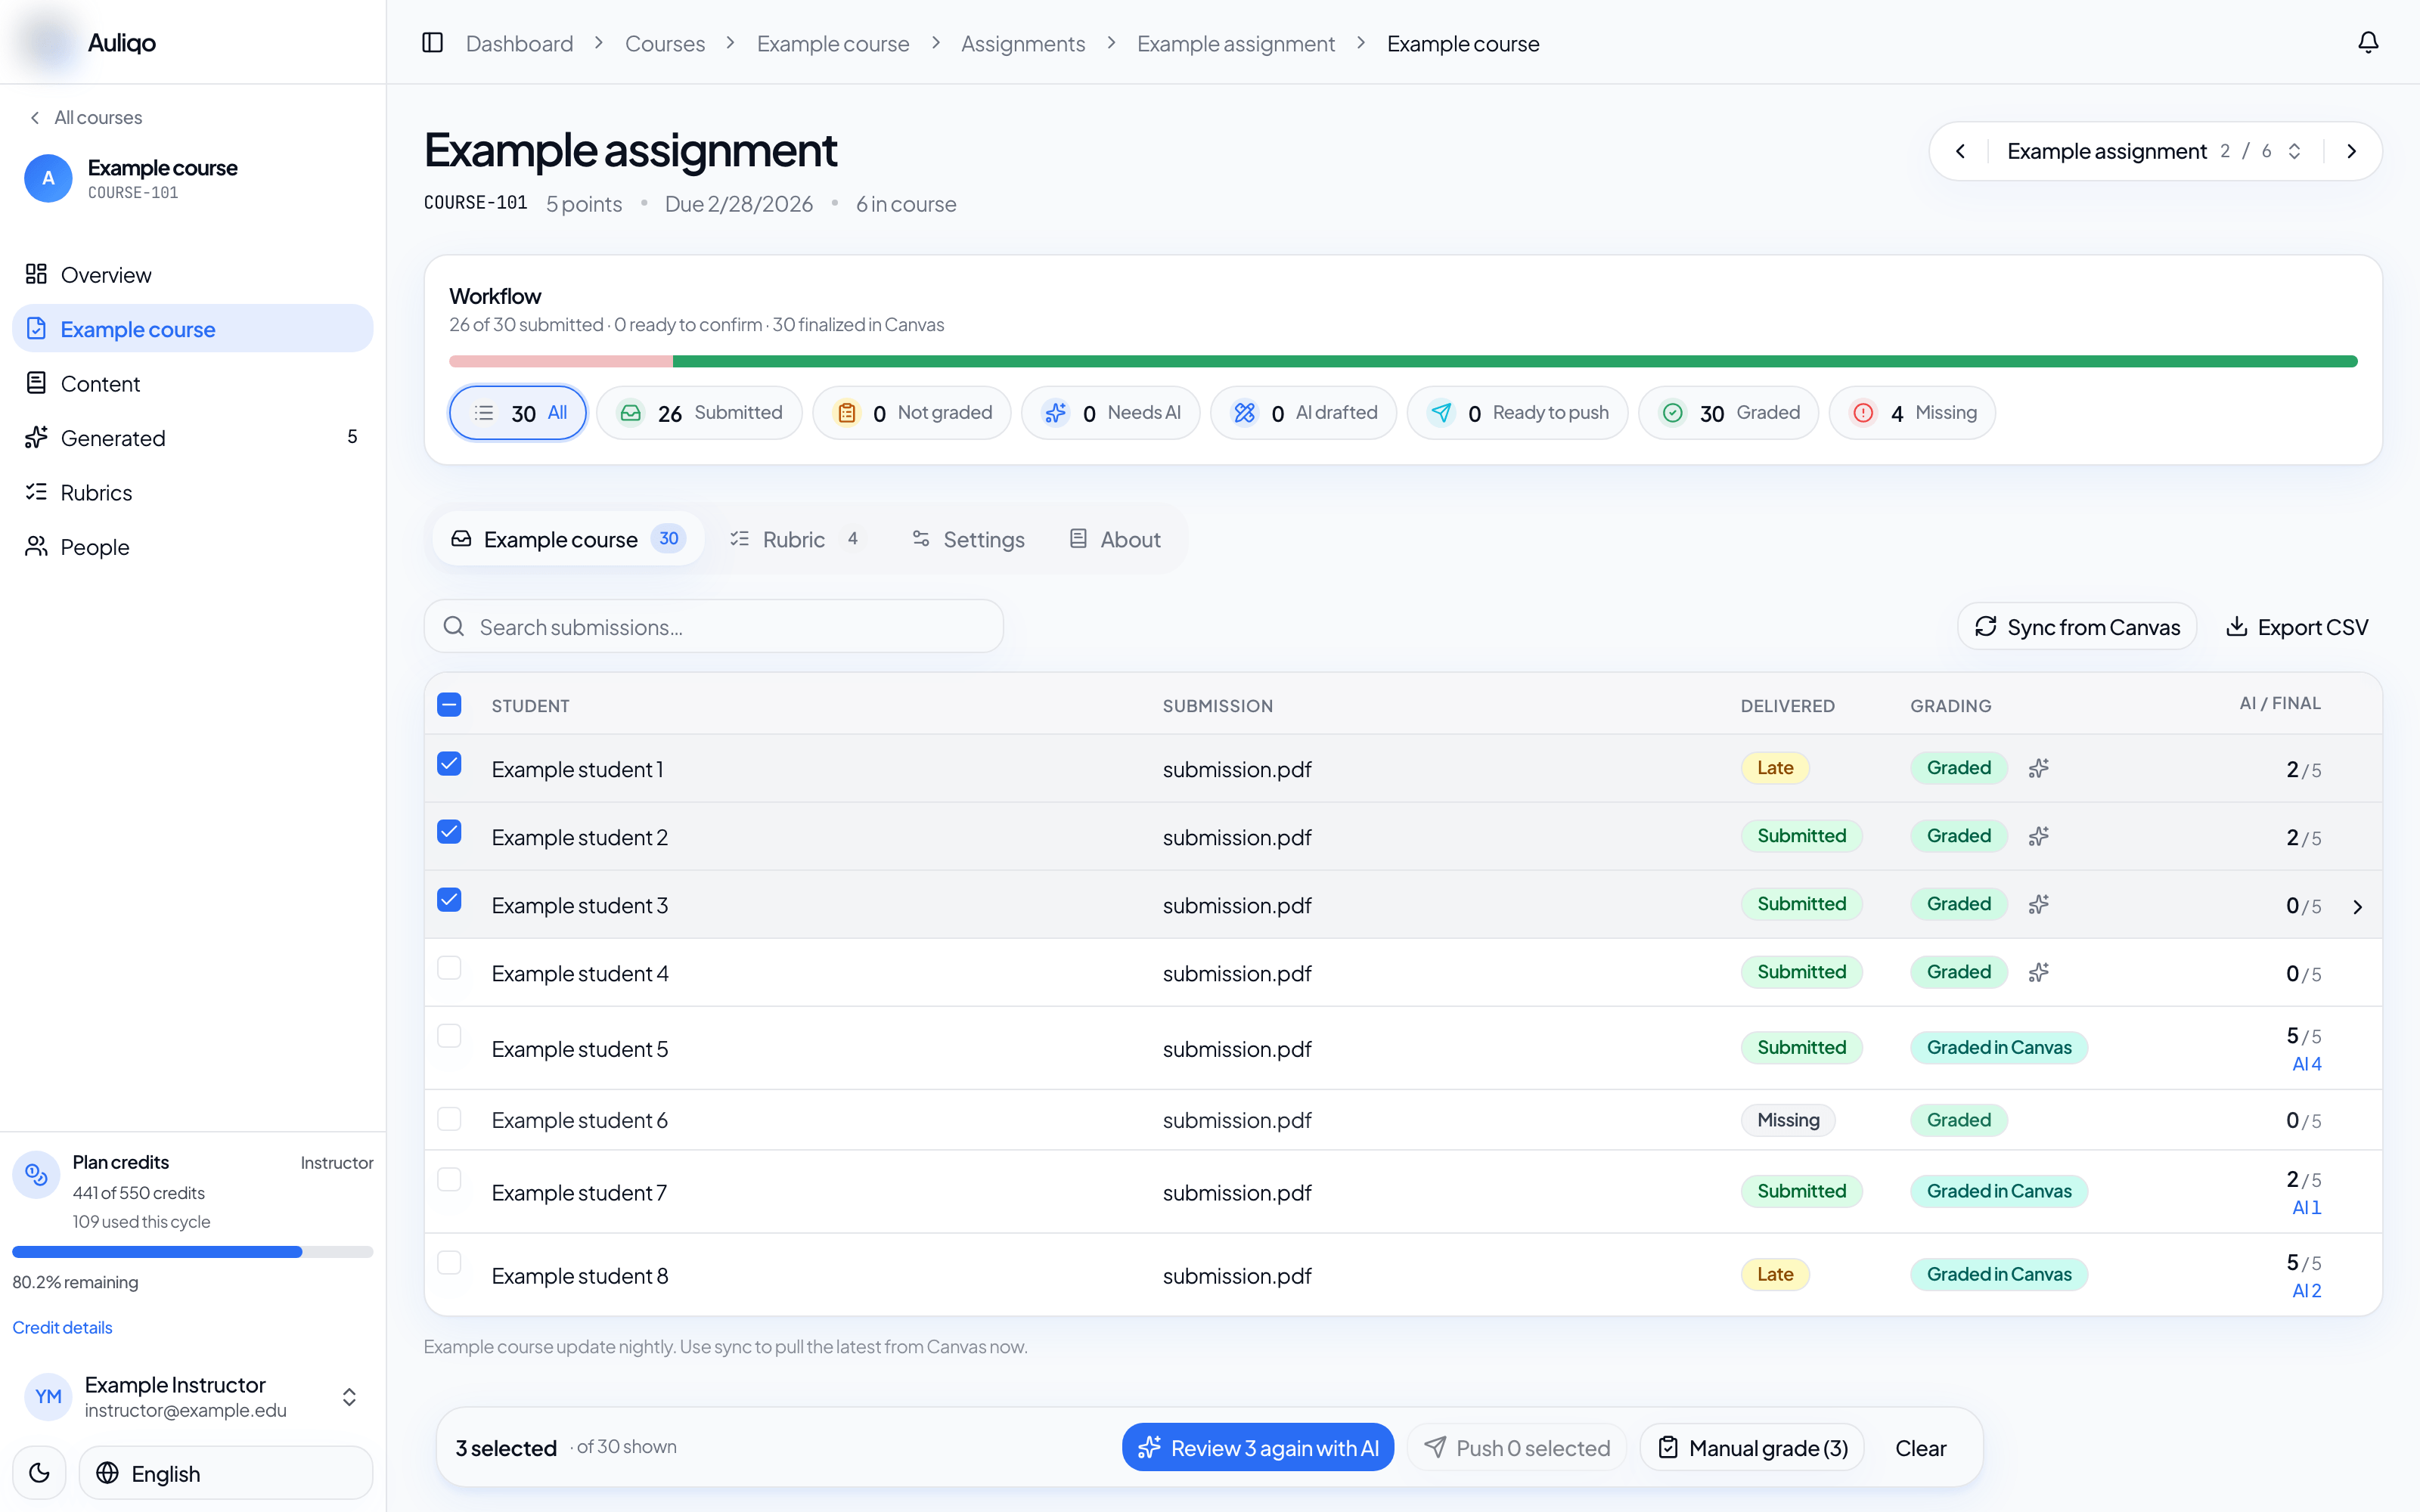This screenshot has width=2420, height=1512.
Task: Expand the Example Instructor account menu
Action: coord(349,1397)
